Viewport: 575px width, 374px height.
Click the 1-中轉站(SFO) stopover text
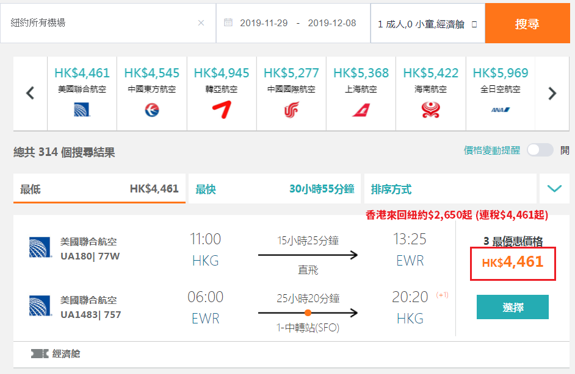click(x=308, y=328)
